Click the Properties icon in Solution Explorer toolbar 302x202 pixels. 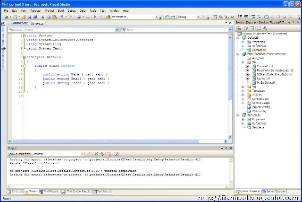(x=239, y=28)
